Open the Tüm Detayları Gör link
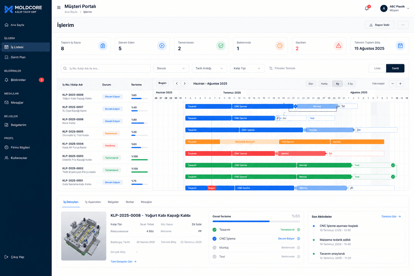The height and width of the screenshot is (276, 414). click(123, 262)
